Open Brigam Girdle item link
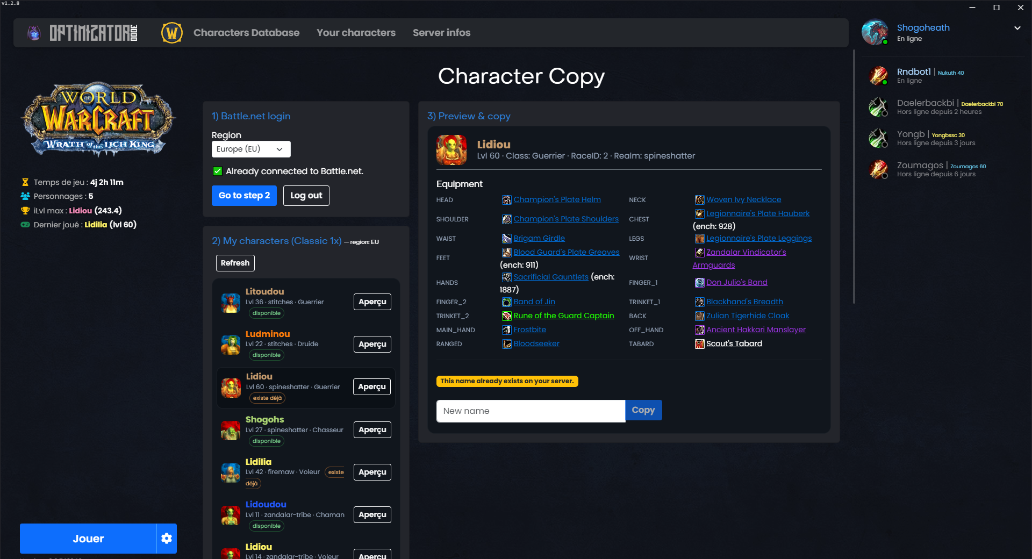 coord(539,239)
